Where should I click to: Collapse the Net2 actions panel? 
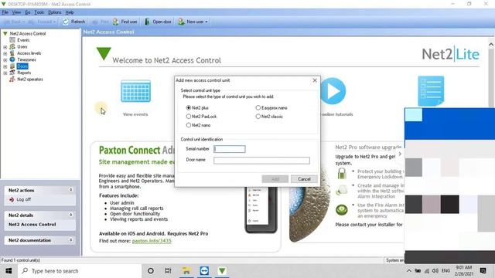70,190
